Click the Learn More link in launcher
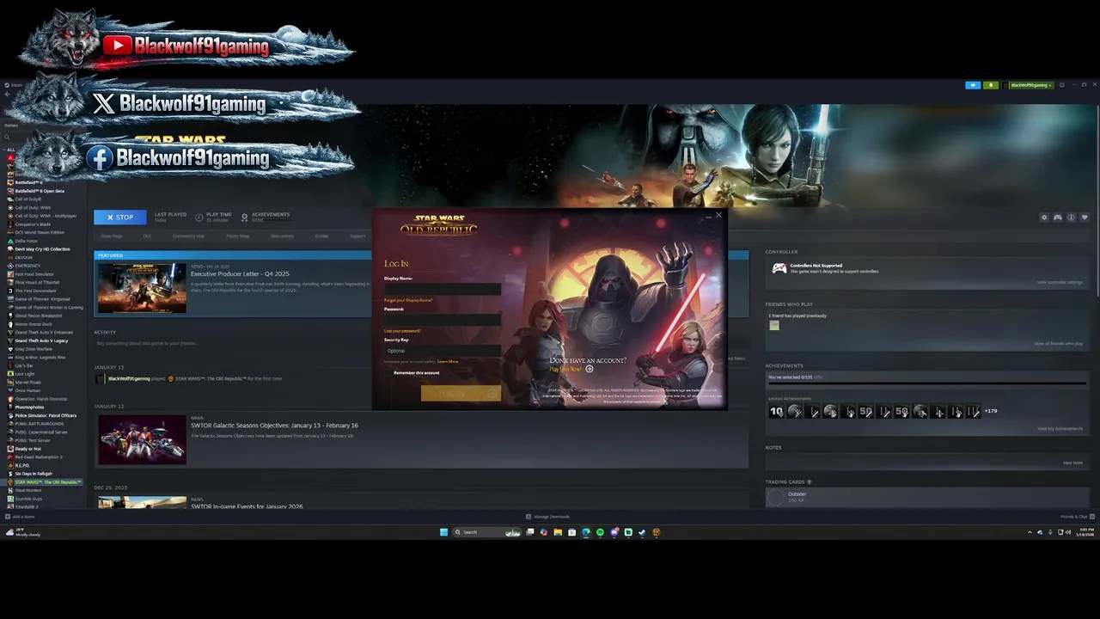The width and height of the screenshot is (1100, 619). coord(448,362)
